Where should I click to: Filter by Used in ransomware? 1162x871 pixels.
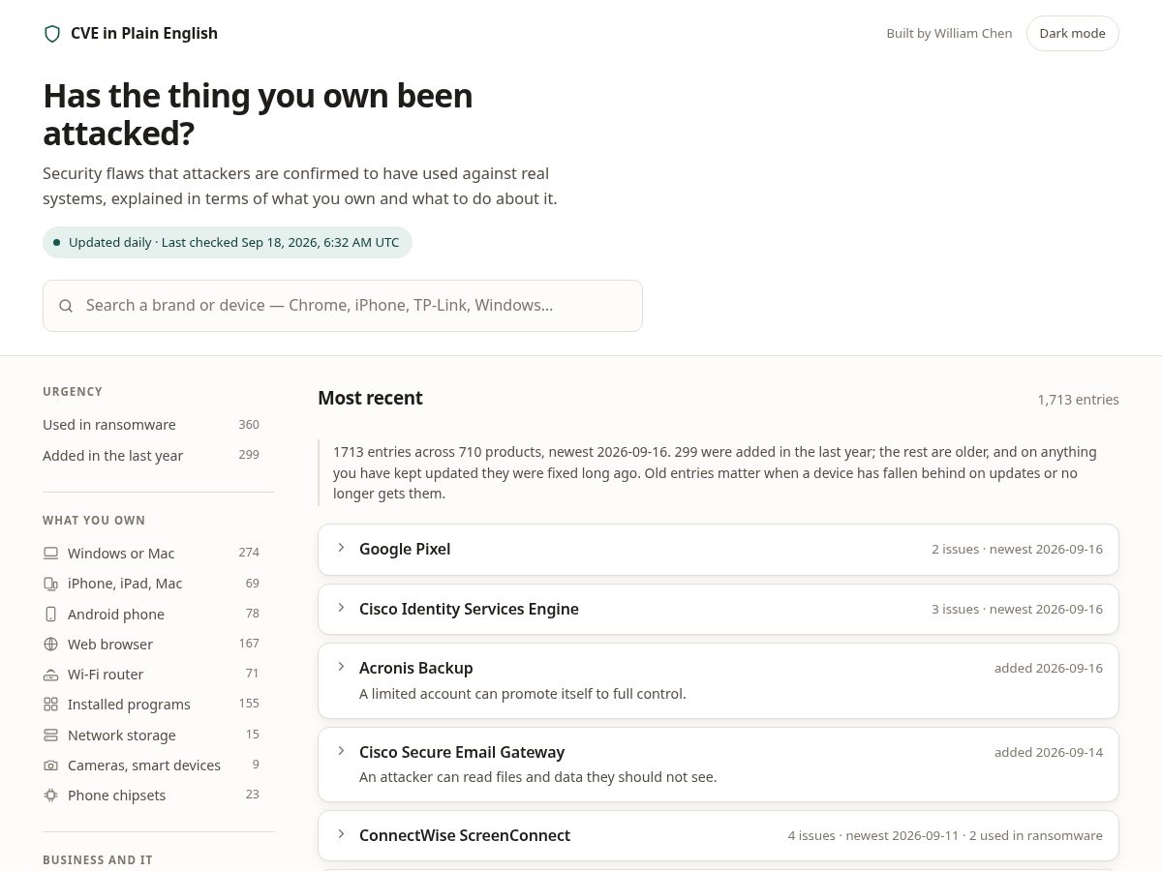pos(151,425)
